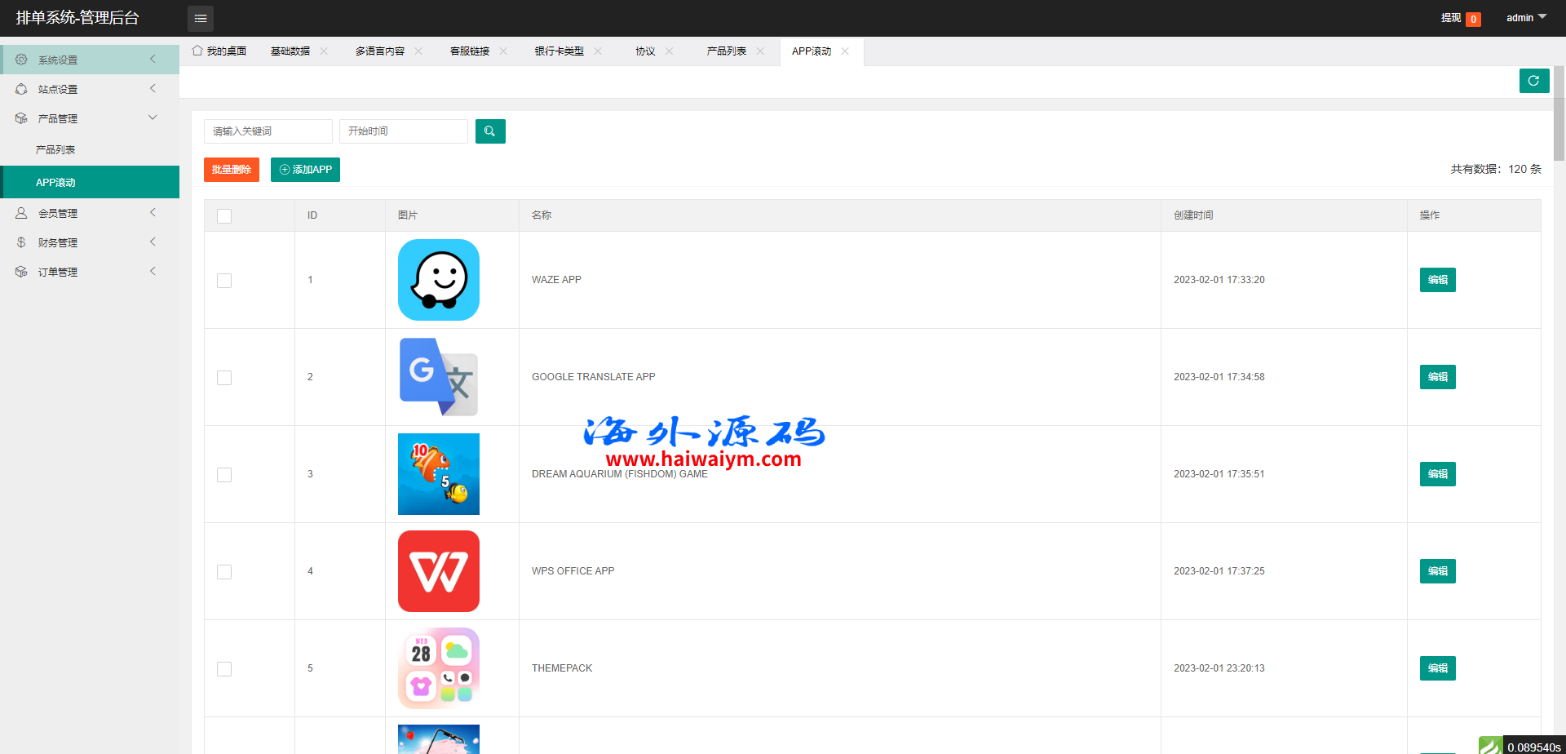Open the Google Translate app icon
The image size is (1566, 754).
point(439,377)
